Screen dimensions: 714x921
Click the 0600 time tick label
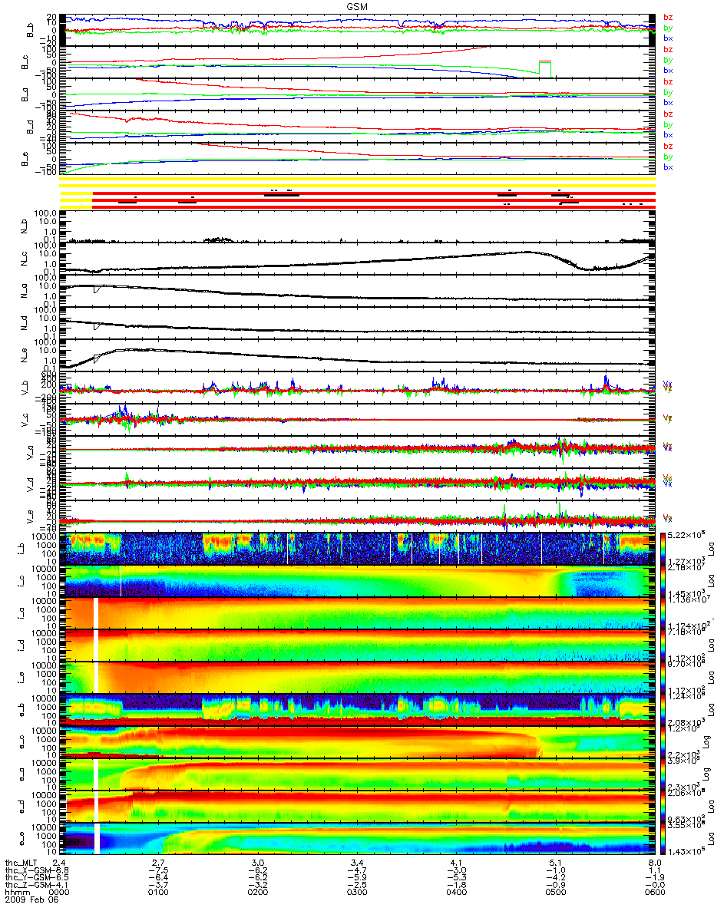(x=654, y=893)
